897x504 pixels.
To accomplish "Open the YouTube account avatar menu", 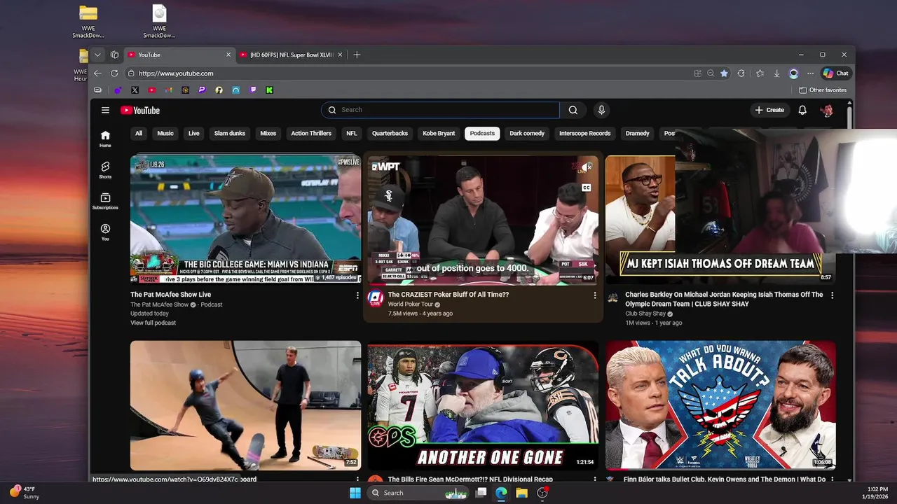I will (x=827, y=110).
